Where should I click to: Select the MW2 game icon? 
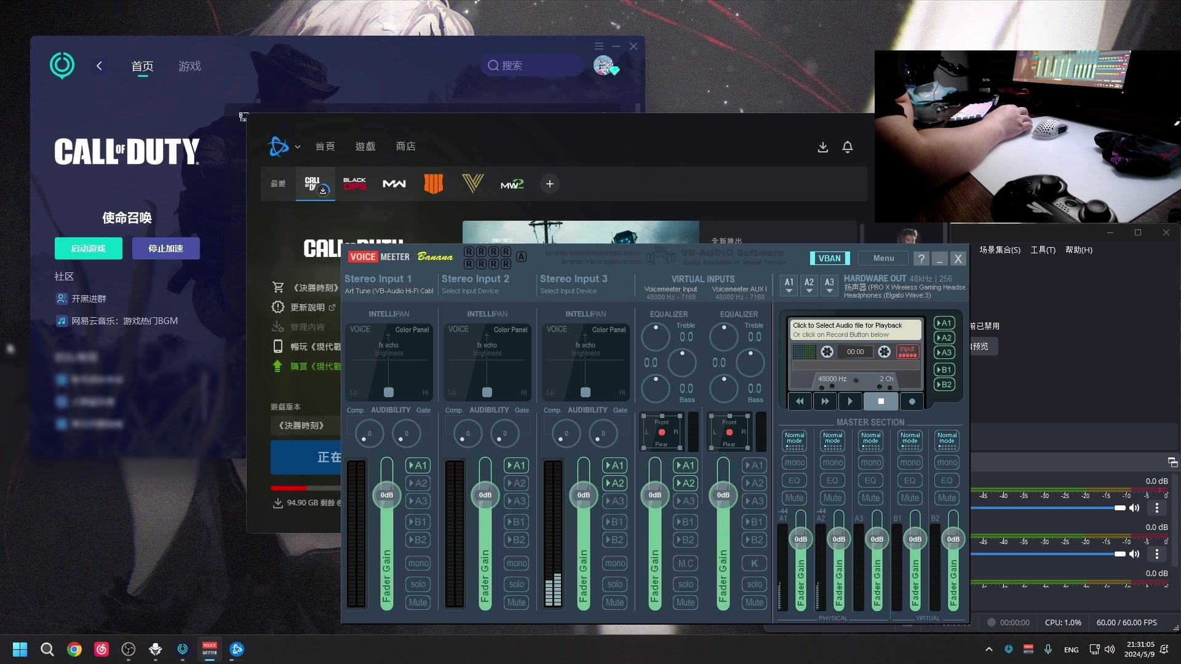pos(512,184)
